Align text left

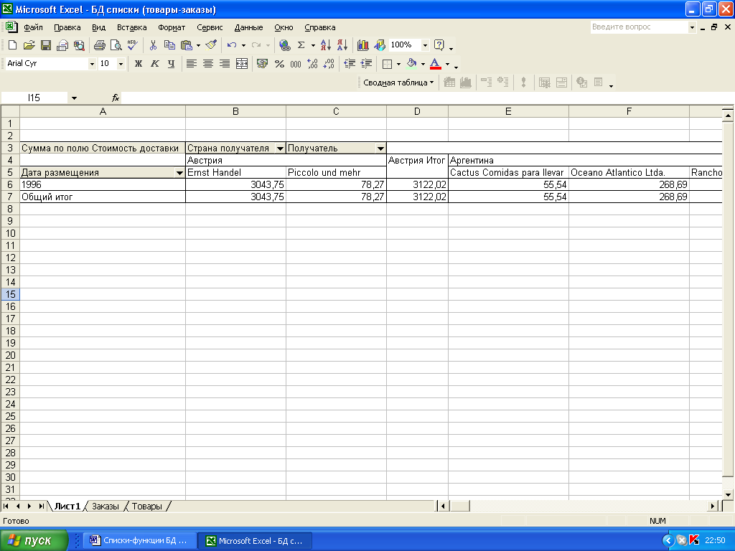(x=191, y=64)
